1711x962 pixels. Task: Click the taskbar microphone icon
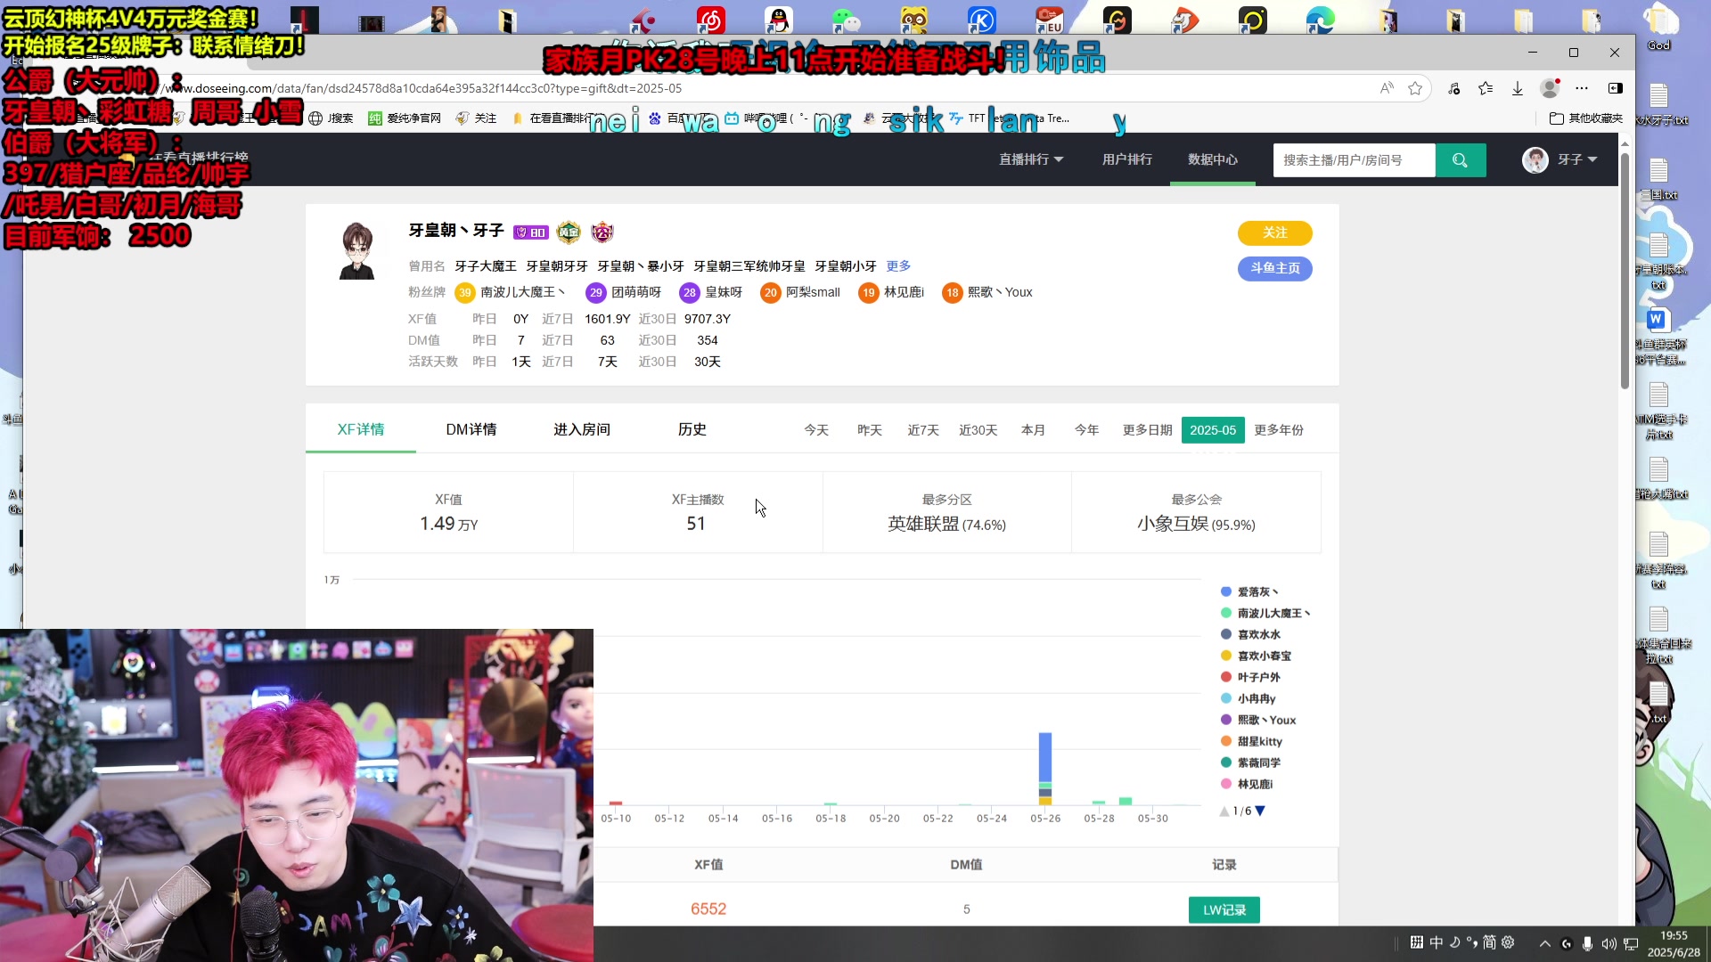[1587, 943]
